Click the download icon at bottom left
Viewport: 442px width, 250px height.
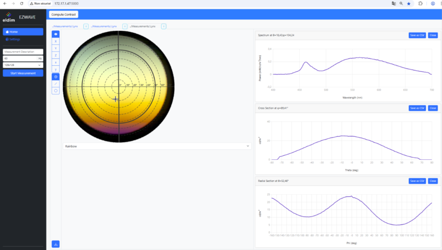point(56,244)
